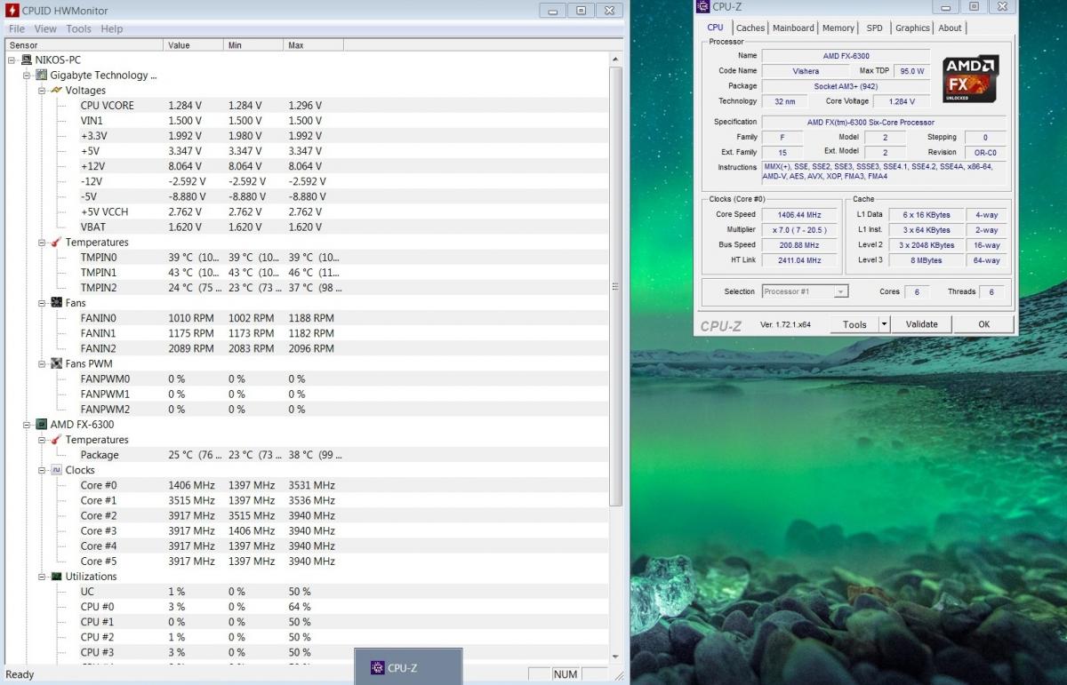Click the thermometer icon under AMD FX-6300
1067x685 pixels.
click(57, 440)
